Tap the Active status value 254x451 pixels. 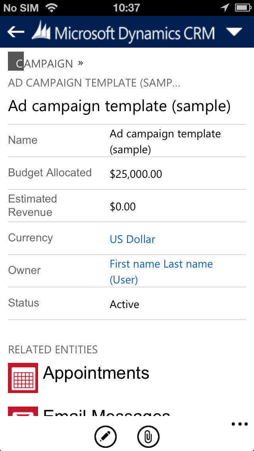click(x=124, y=304)
